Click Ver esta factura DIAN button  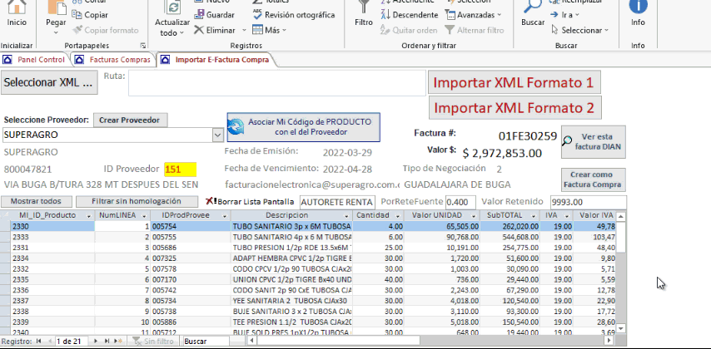[x=595, y=142]
